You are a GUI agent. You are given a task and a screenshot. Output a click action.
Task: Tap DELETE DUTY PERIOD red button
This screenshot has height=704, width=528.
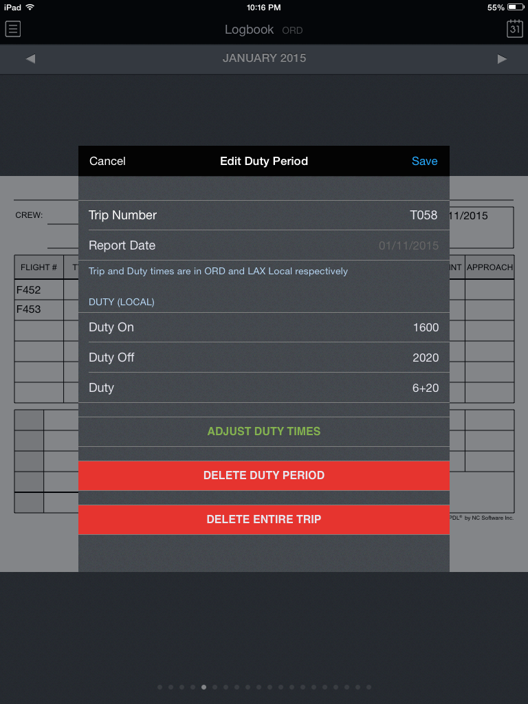(x=264, y=476)
